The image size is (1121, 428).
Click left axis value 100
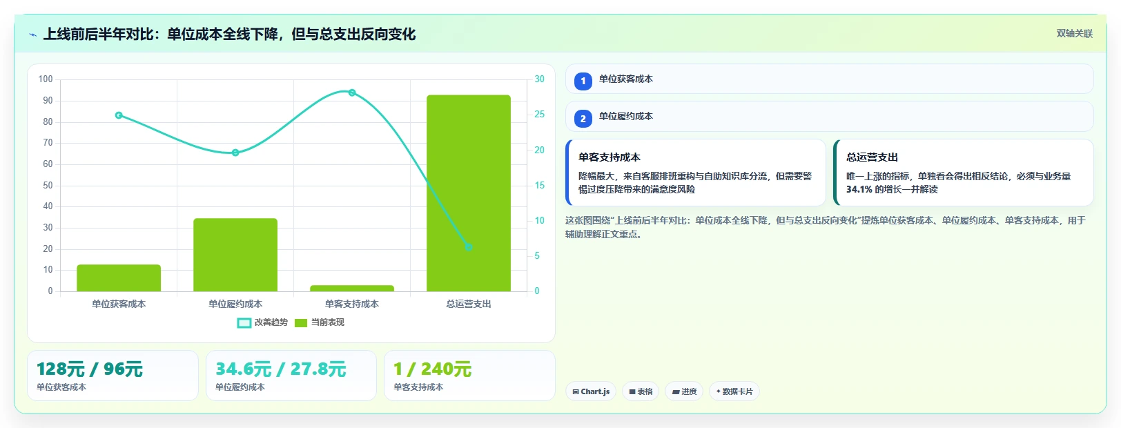(x=46, y=79)
